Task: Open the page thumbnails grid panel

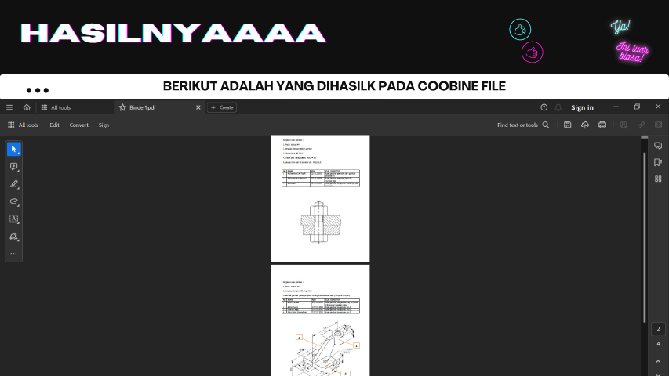Action: (658, 179)
